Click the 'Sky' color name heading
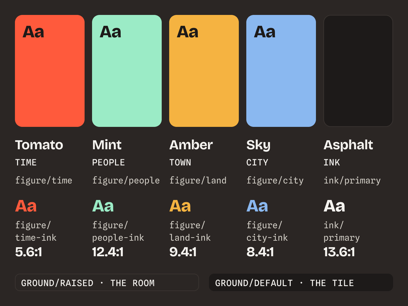 click(258, 146)
